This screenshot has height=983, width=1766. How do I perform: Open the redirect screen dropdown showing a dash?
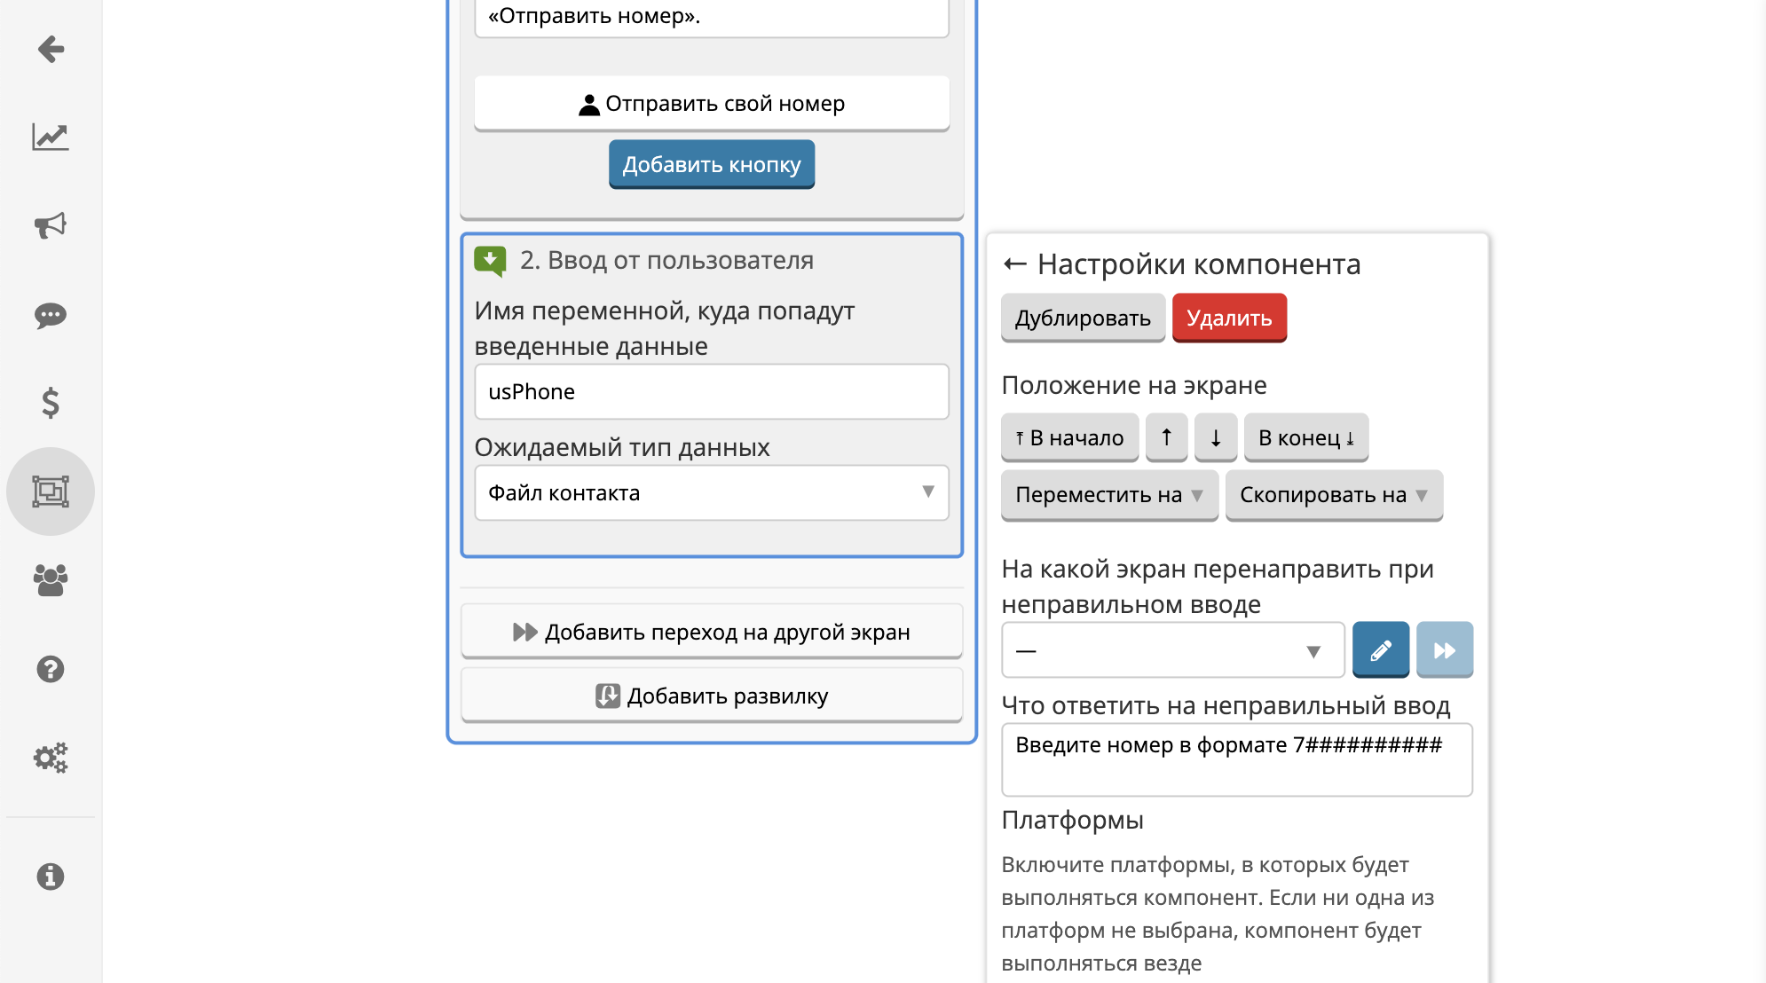(x=1173, y=650)
